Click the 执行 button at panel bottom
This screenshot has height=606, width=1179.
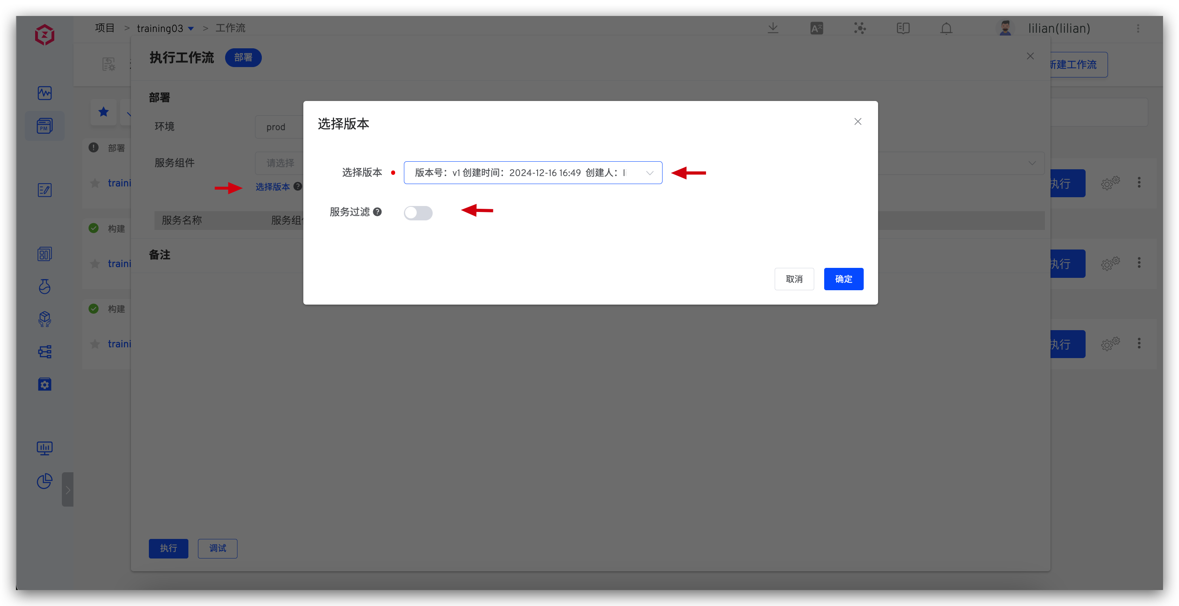pyautogui.click(x=168, y=548)
